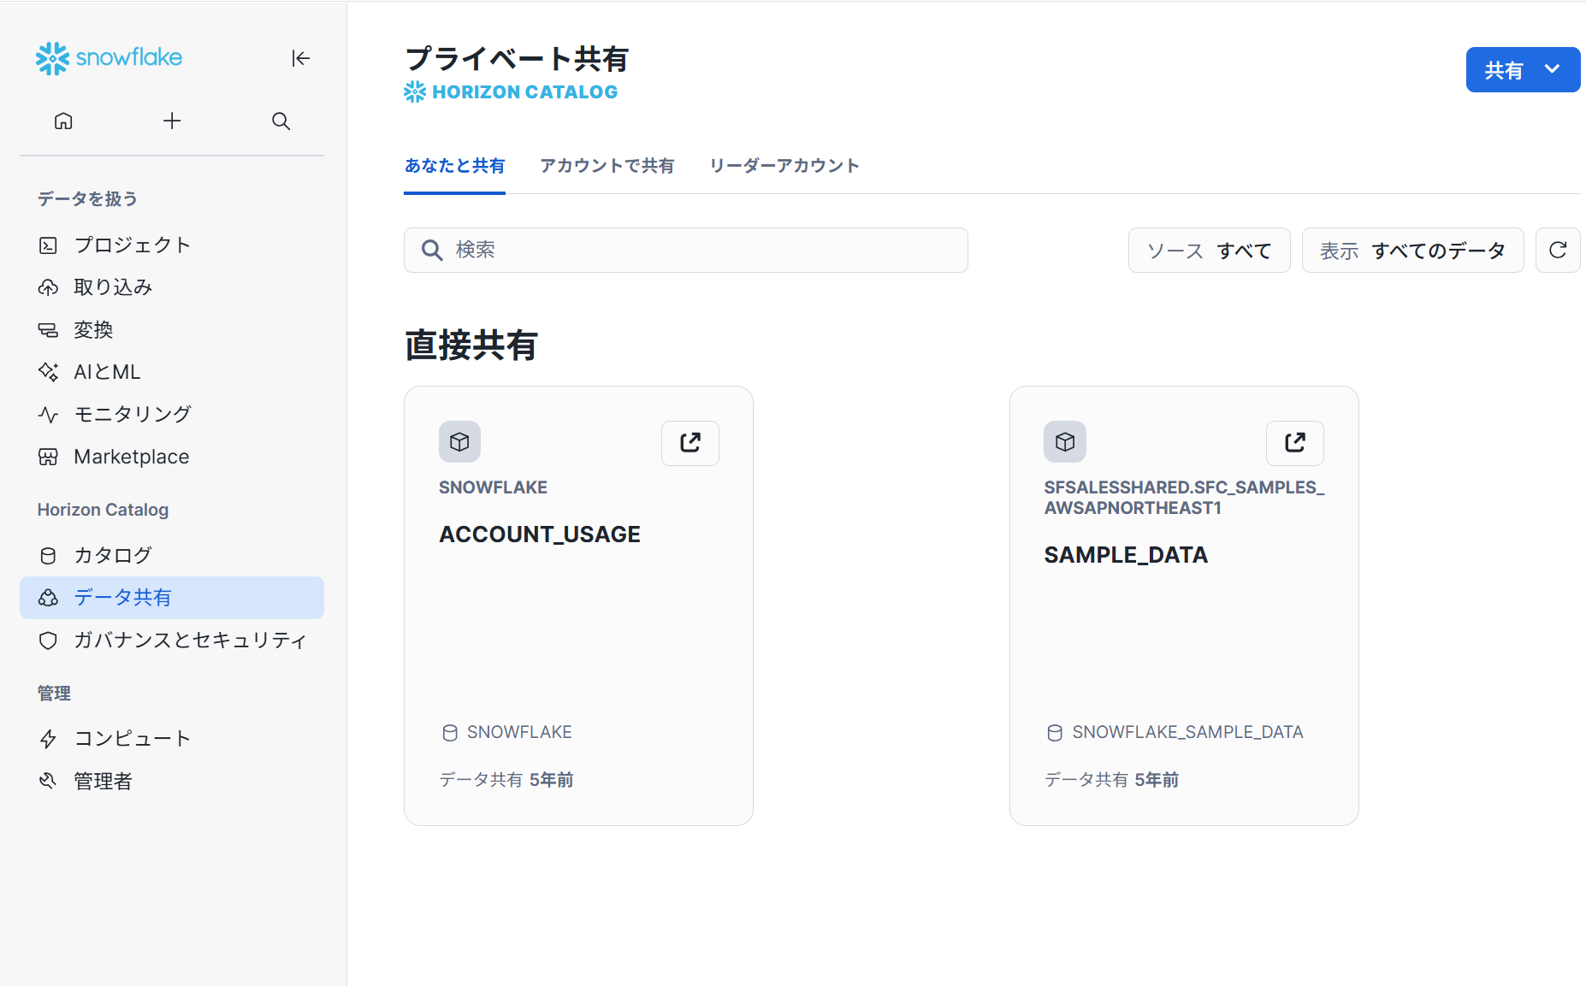Click the cloud upload icon for 取り込み
The height and width of the screenshot is (986, 1586).
pos(48,287)
